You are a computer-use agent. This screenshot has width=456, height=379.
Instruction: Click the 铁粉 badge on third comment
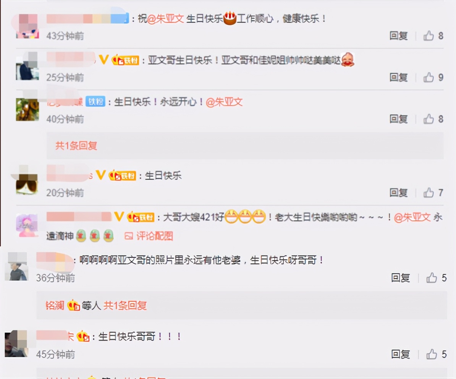coord(95,102)
